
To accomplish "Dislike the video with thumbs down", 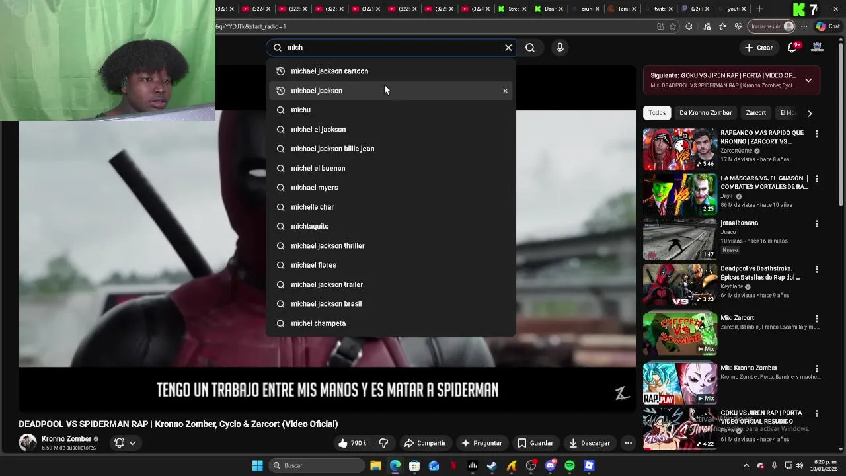I will point(383,443).
